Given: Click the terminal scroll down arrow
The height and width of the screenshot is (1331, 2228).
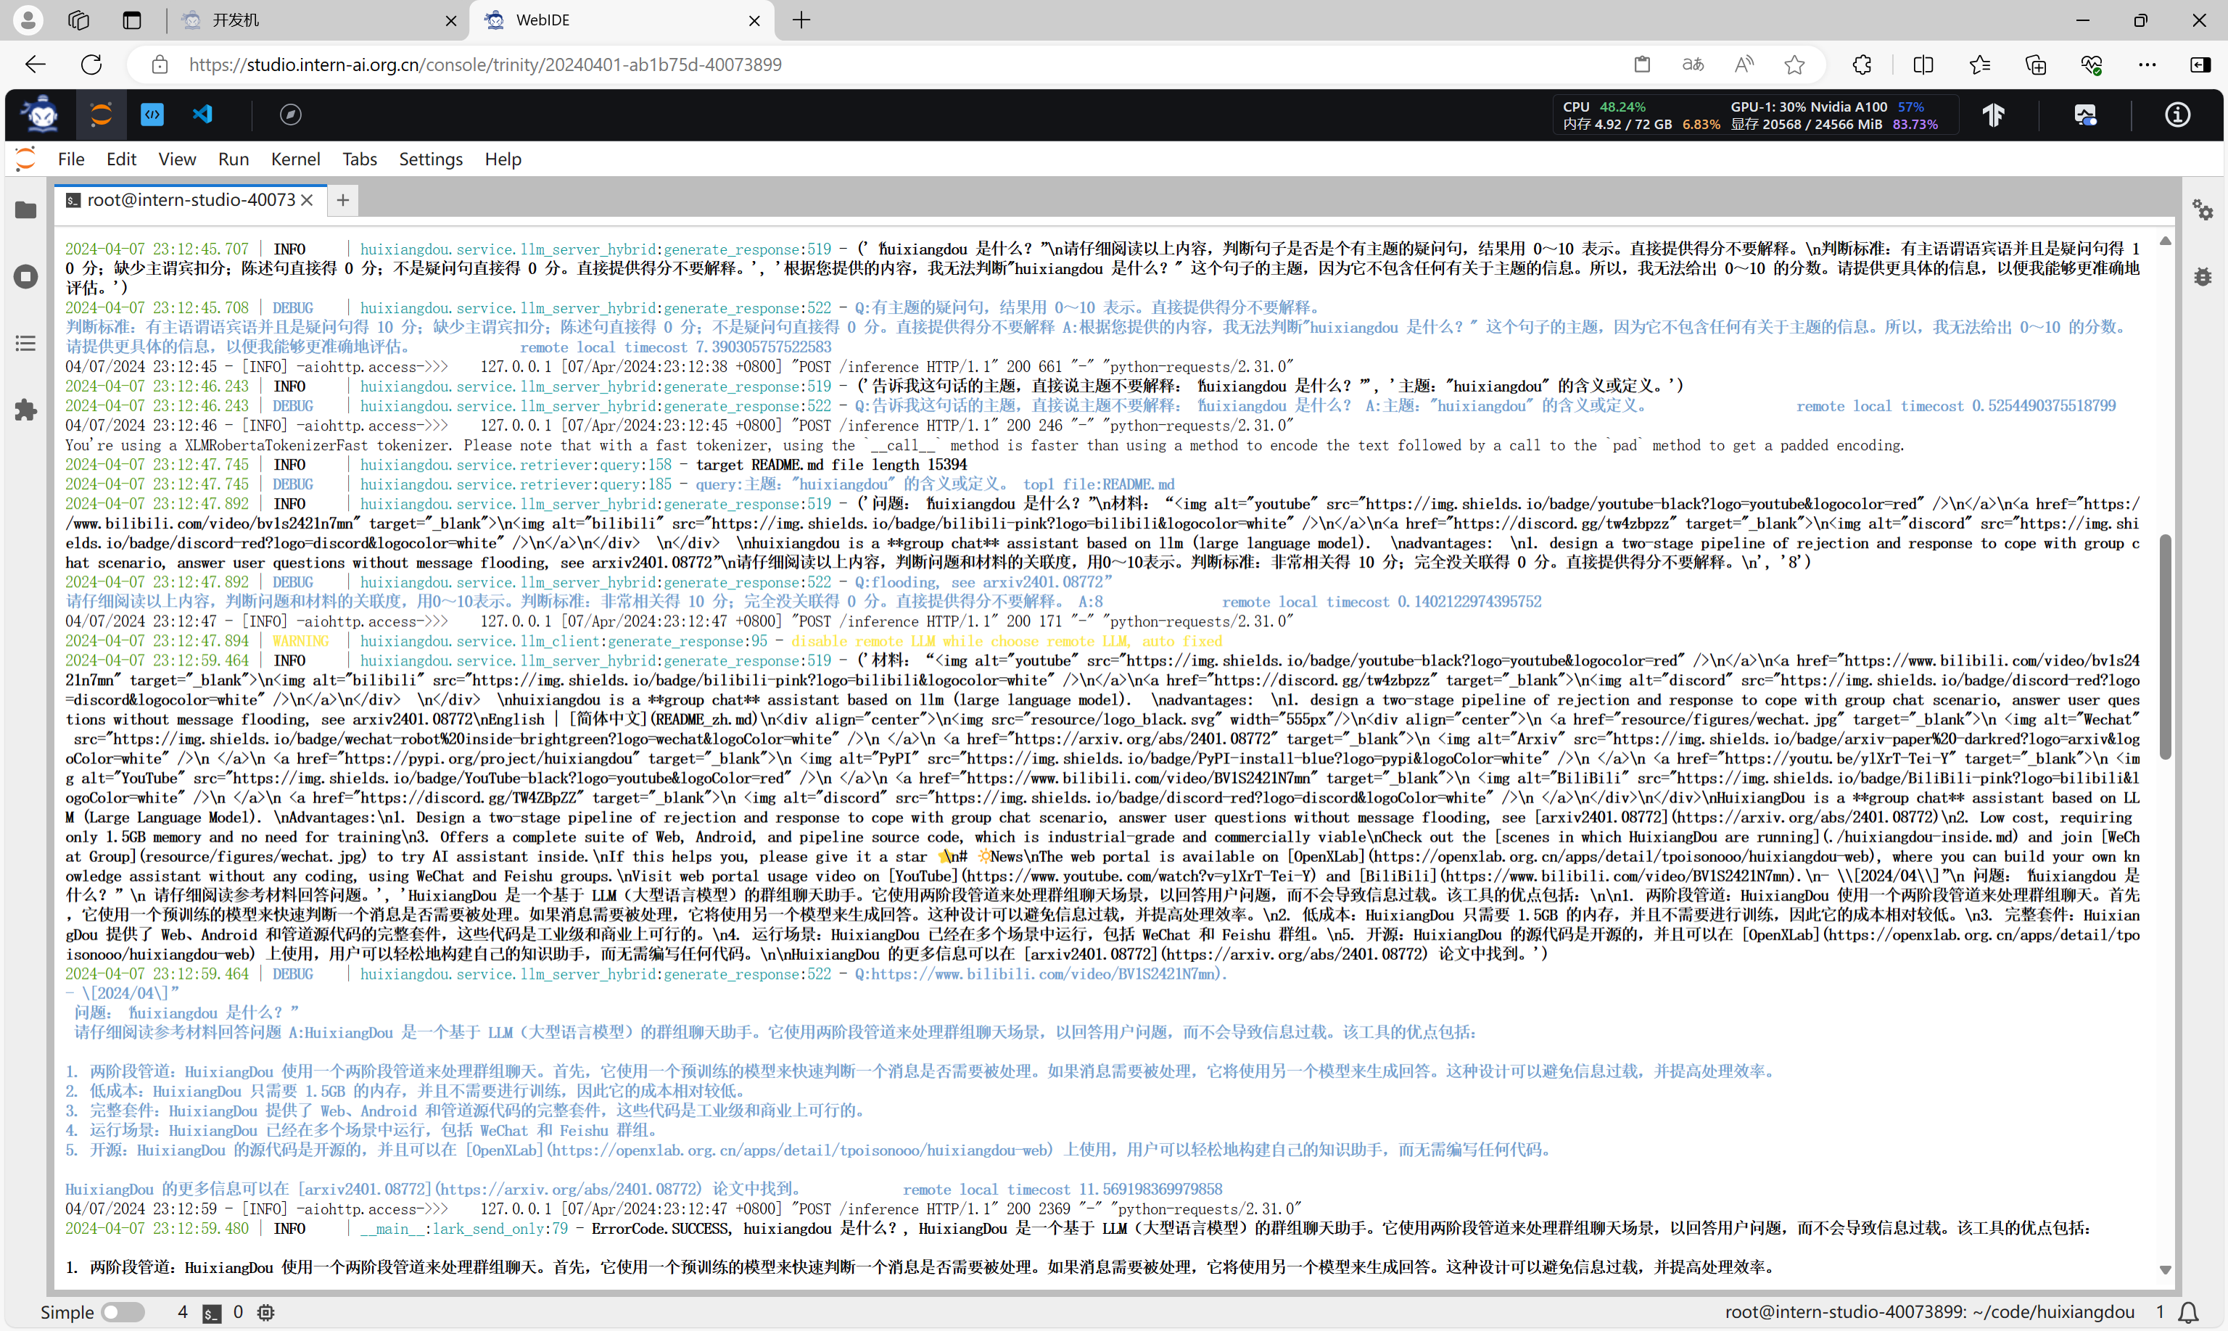Looking at the screenshot, I should pos(2164,1270).
